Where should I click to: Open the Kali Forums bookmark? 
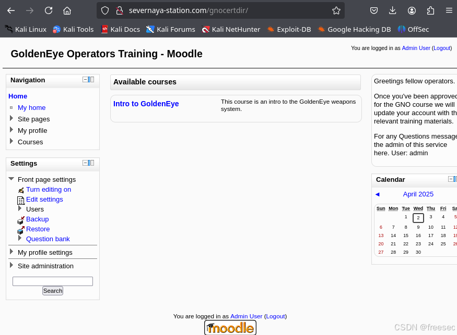pyautogui.click(x=171, y=29)
